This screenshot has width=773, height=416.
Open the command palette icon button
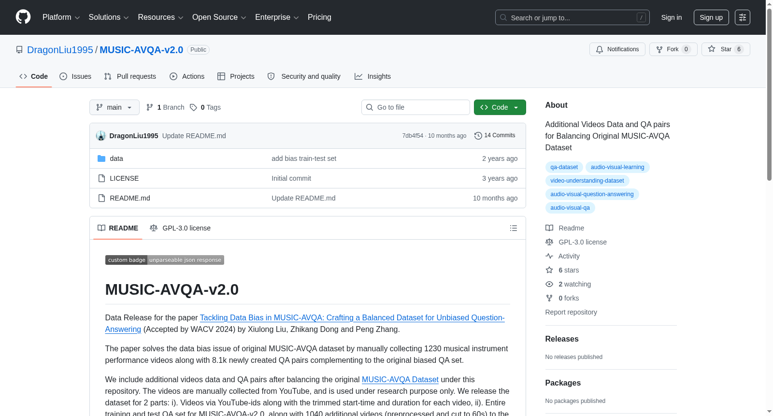743,17
